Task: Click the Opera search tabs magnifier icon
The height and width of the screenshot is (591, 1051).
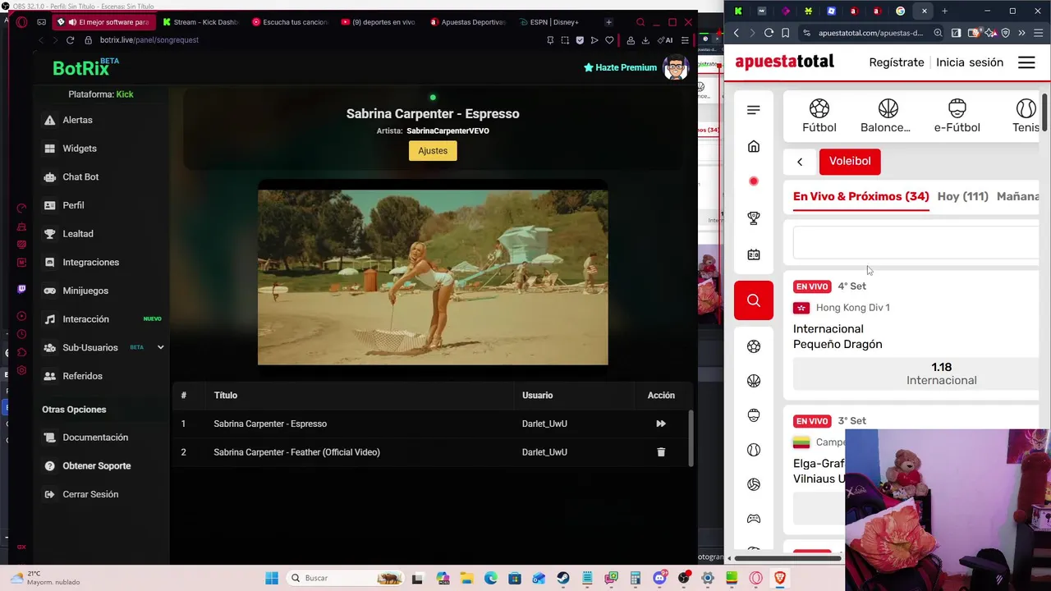Action: tap(640, 22)
